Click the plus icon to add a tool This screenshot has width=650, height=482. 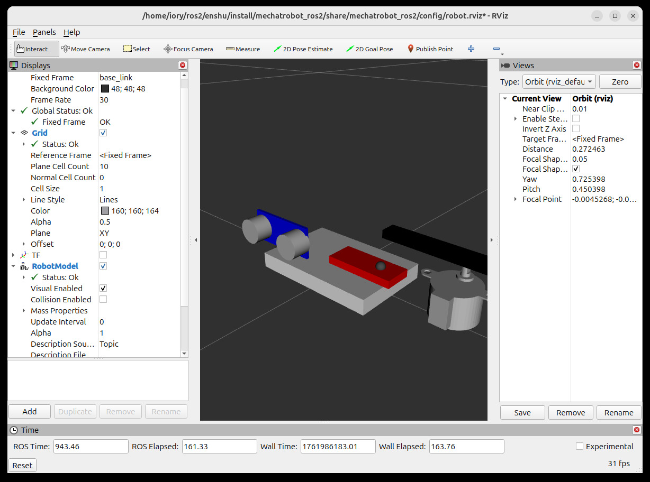(x=471, y=49)
